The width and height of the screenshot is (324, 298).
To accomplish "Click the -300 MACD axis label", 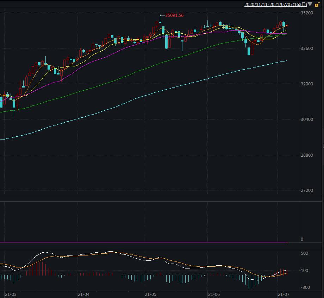I will tap(305, 287).
